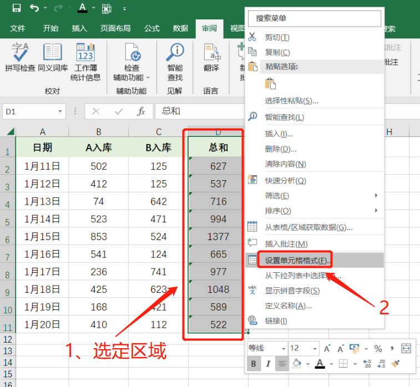Toggle Italic I in mini toolbar
Image resolution: width=420 pixels, height=387 pixels.
[x=268, y=364]
